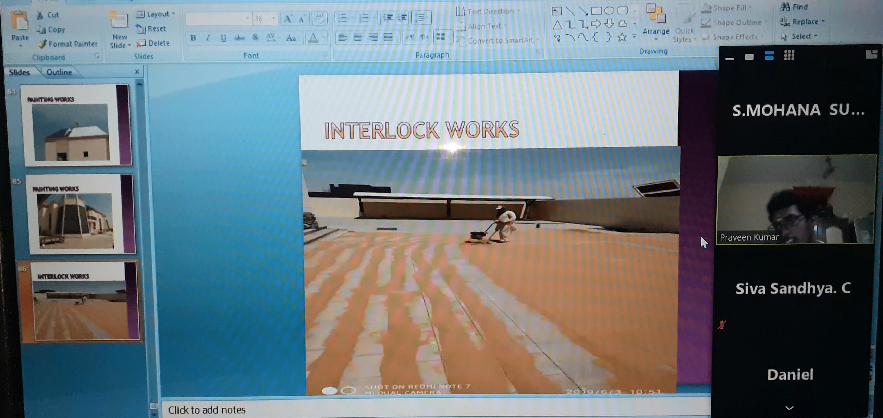Toggle Italic text formatting

coord(208,38)
